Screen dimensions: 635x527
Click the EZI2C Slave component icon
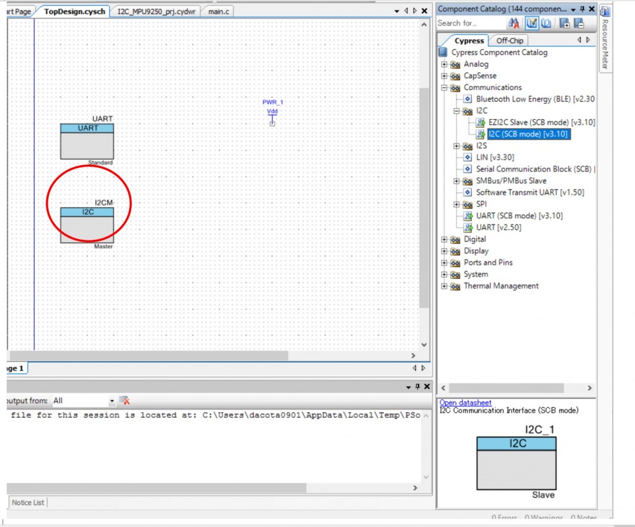pos(481,123)
